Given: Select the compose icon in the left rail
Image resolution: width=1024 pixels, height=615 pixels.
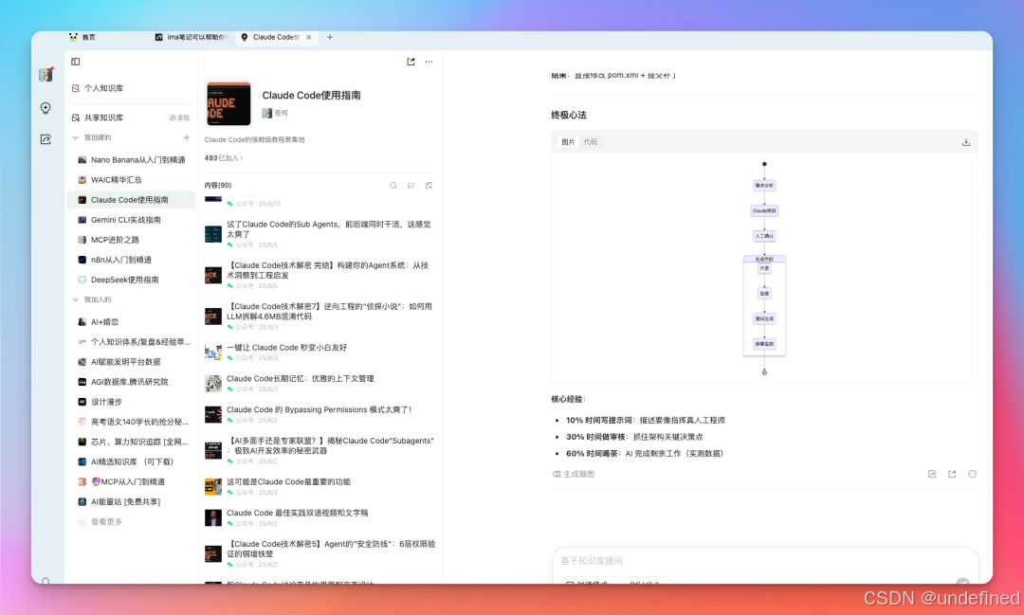Looking at the screenshot, I should click(x=45, y=138).
